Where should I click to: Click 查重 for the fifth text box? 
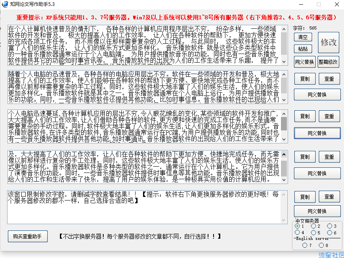pos(329,197)
